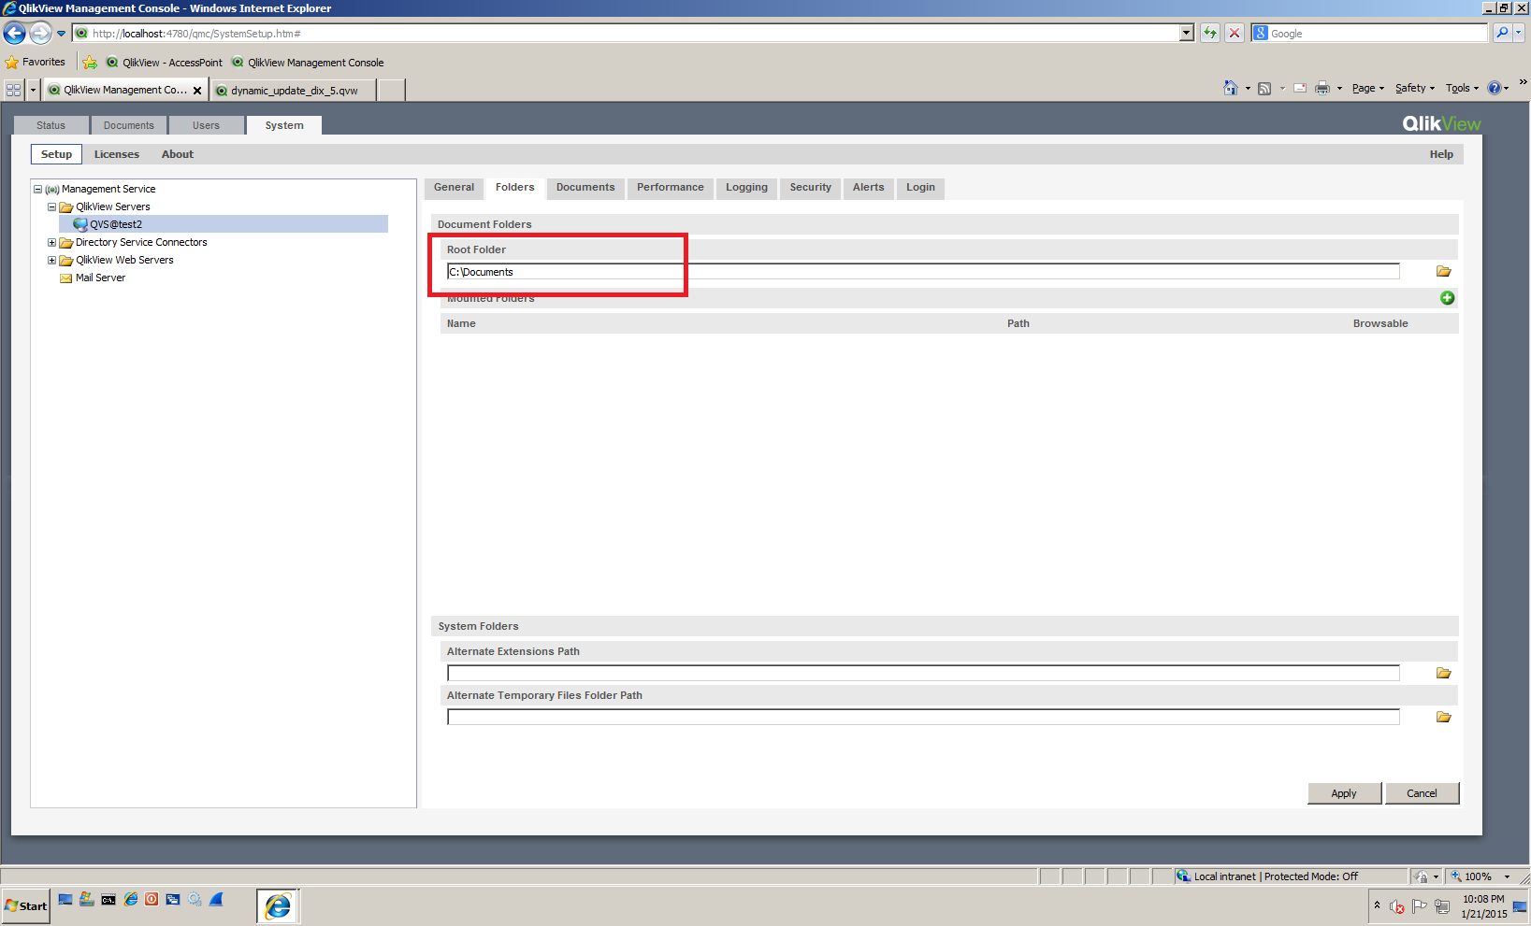Open the Logging settings tab
Image resolution: width=1531 pixels, height=926 pixels.
tap(746, 188)
